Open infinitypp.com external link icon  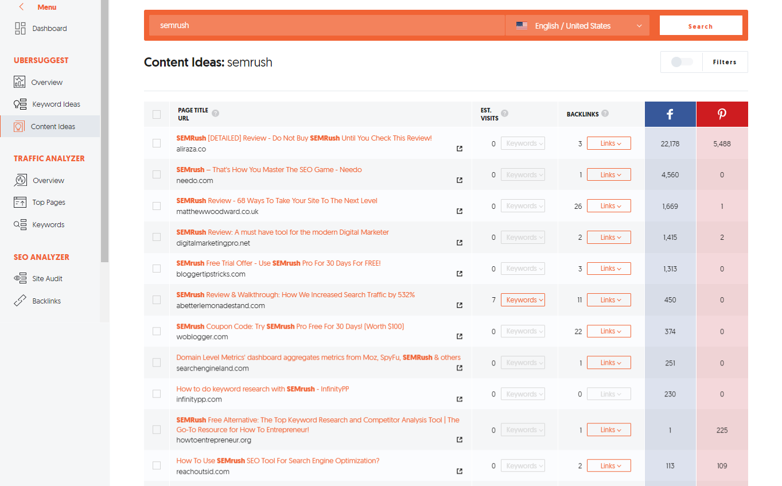[460, 399]
